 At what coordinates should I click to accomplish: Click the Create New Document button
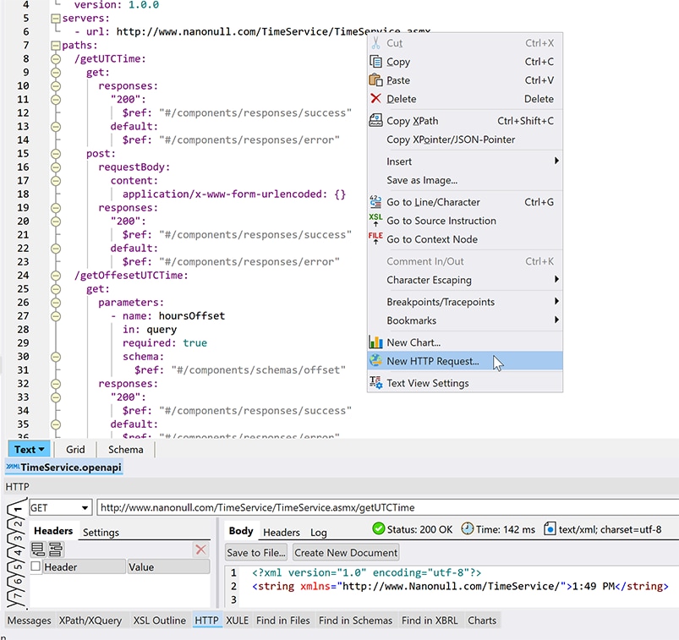pos(346,553)
